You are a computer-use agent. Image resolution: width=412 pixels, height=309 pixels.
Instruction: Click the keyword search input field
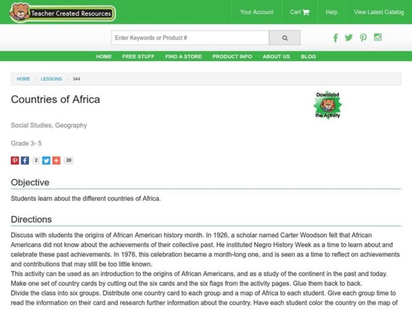click(x=191, y=38)
